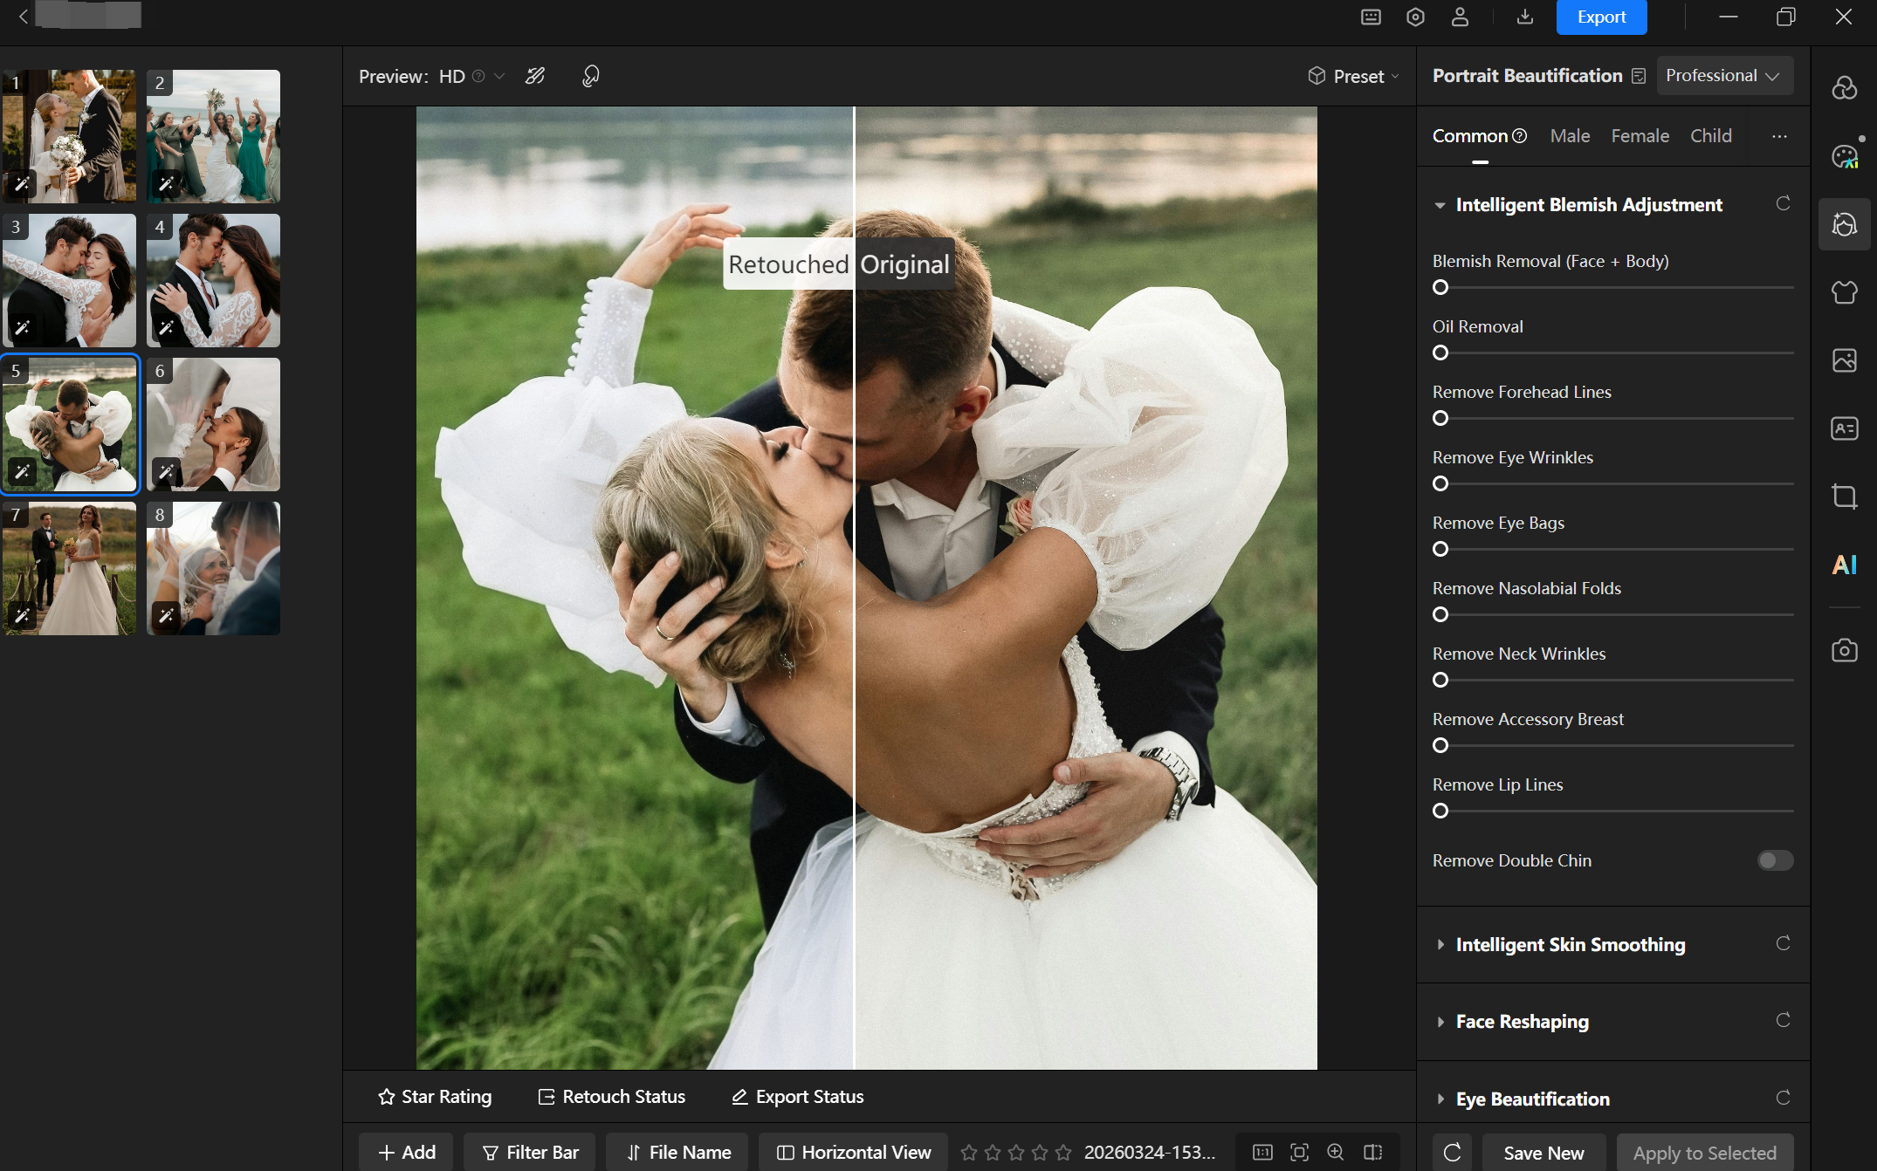Click the user account icon
Screen dimensions: 1877x1171
point(1460,17)
